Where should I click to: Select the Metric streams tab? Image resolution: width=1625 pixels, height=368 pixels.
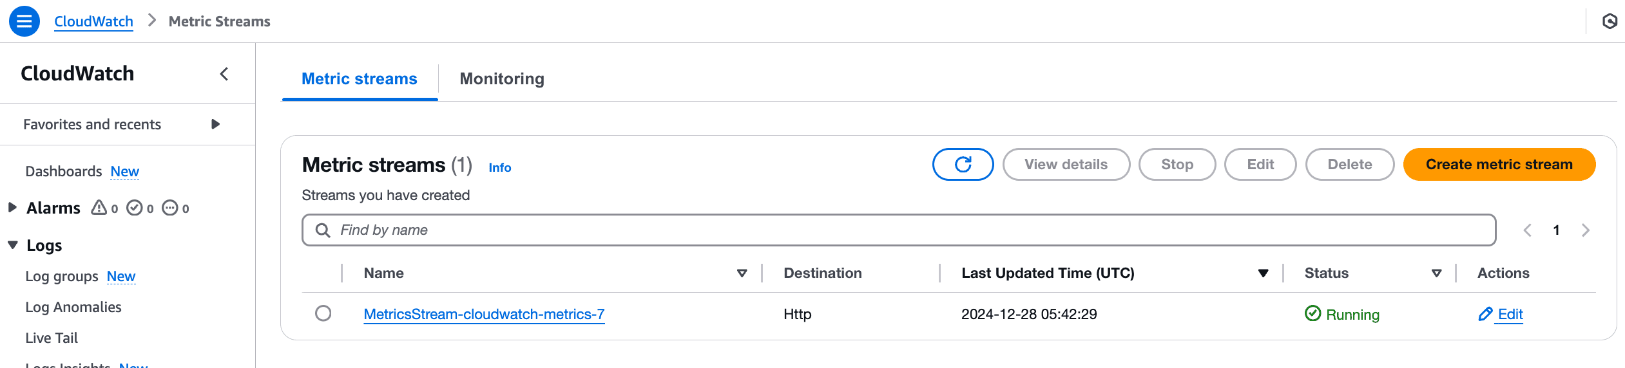[x=360, y=78]
